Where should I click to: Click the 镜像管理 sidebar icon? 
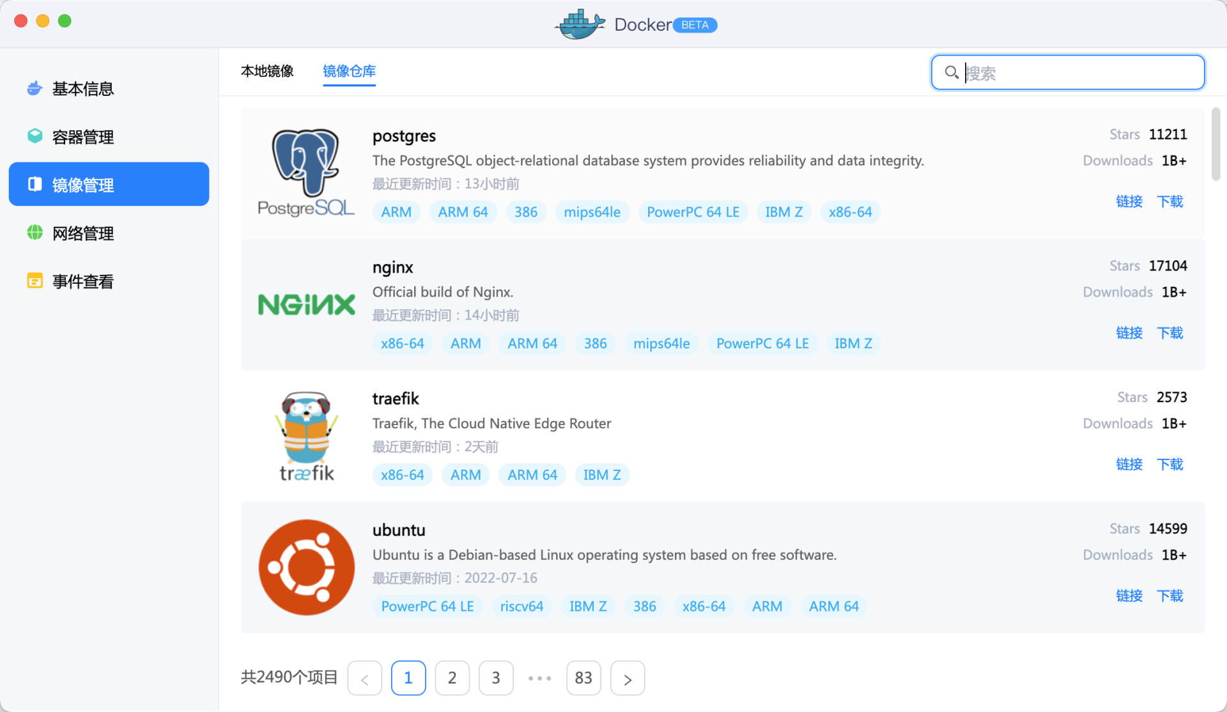pos(35,185)
